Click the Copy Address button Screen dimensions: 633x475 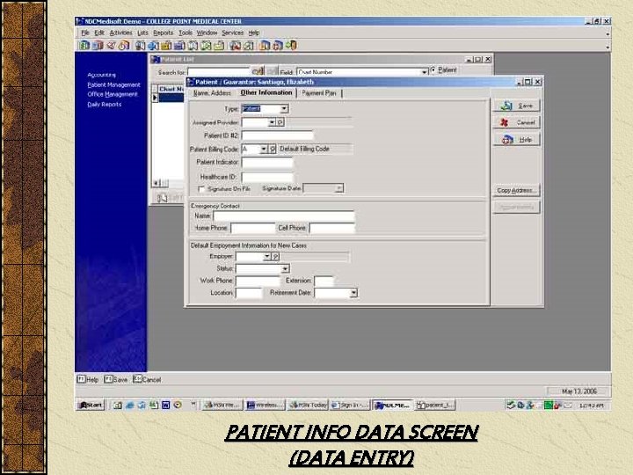[517, 190]
